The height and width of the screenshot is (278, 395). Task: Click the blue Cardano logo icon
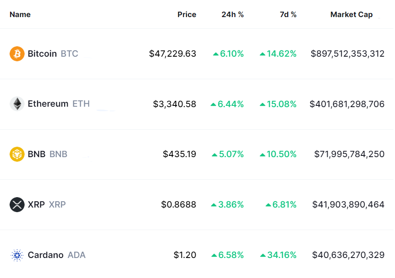click(17, 255)
